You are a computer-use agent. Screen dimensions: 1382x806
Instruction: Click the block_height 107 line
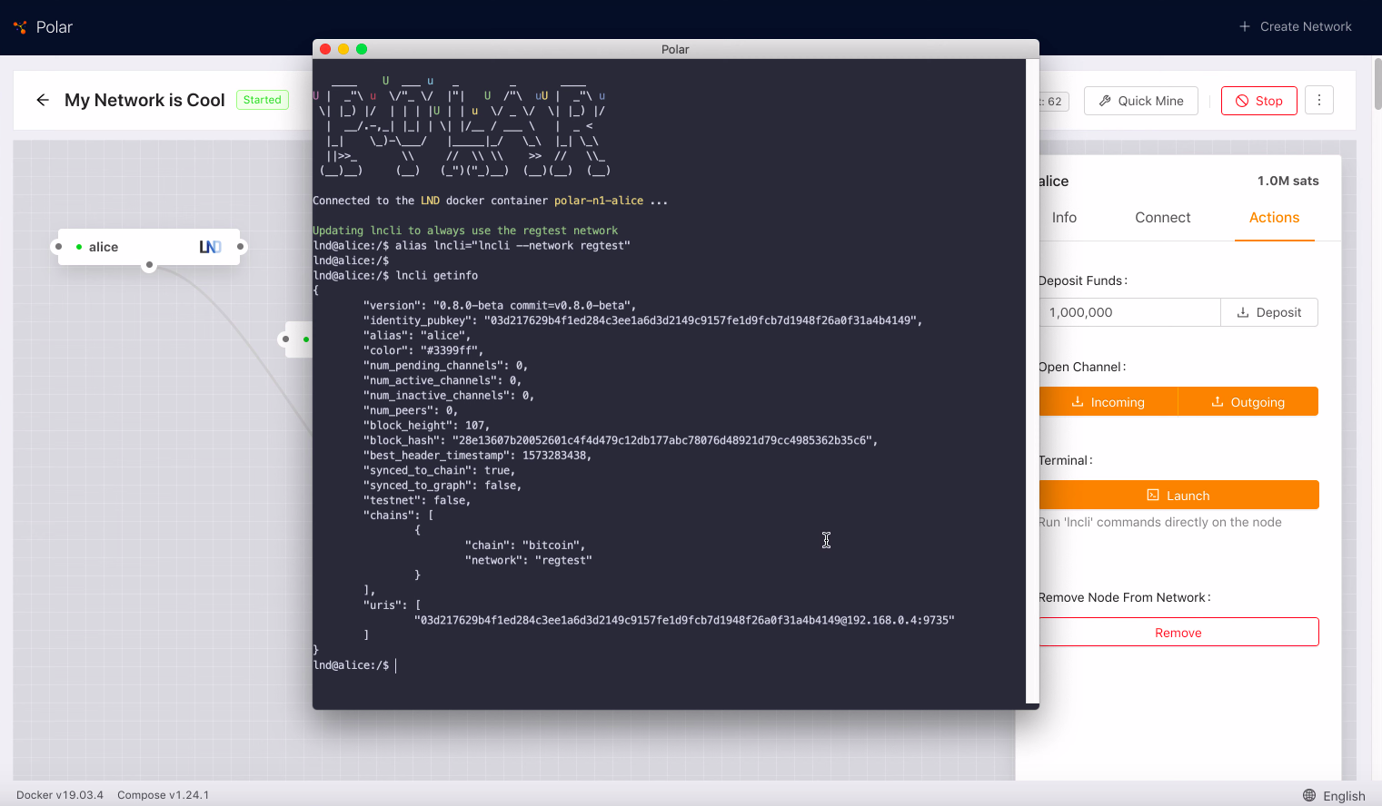click(426, 425)
